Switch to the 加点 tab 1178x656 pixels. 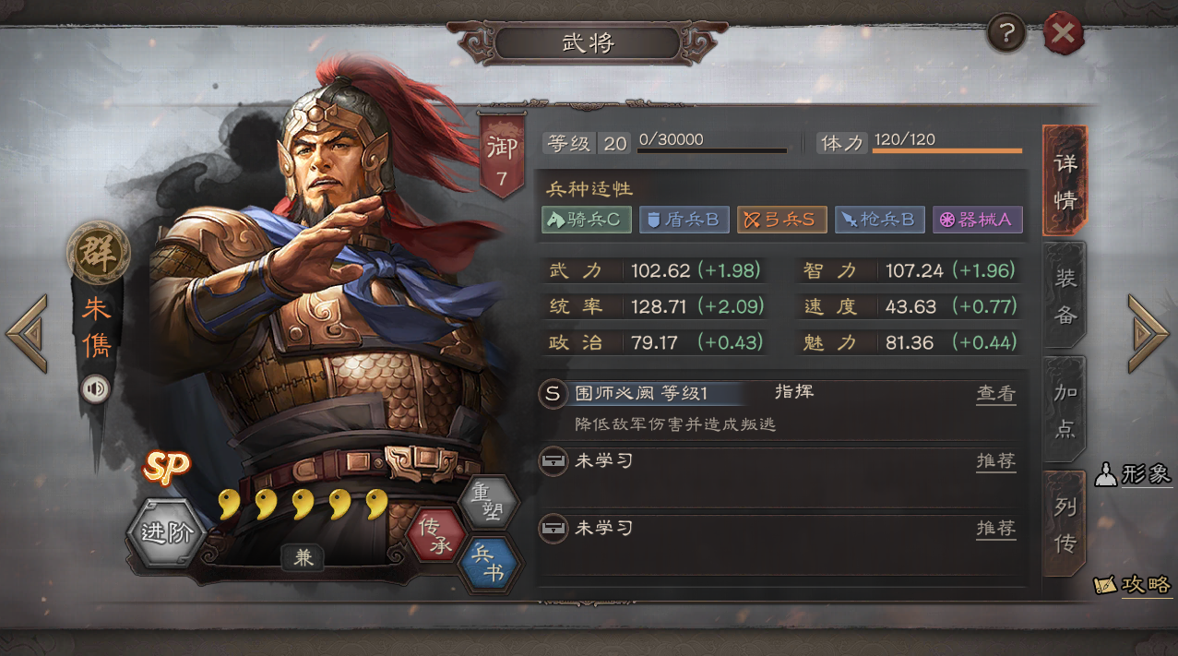pos(1065,409)
